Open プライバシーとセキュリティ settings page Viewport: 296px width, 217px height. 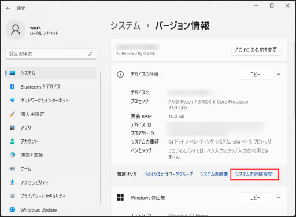coord(51,196)
